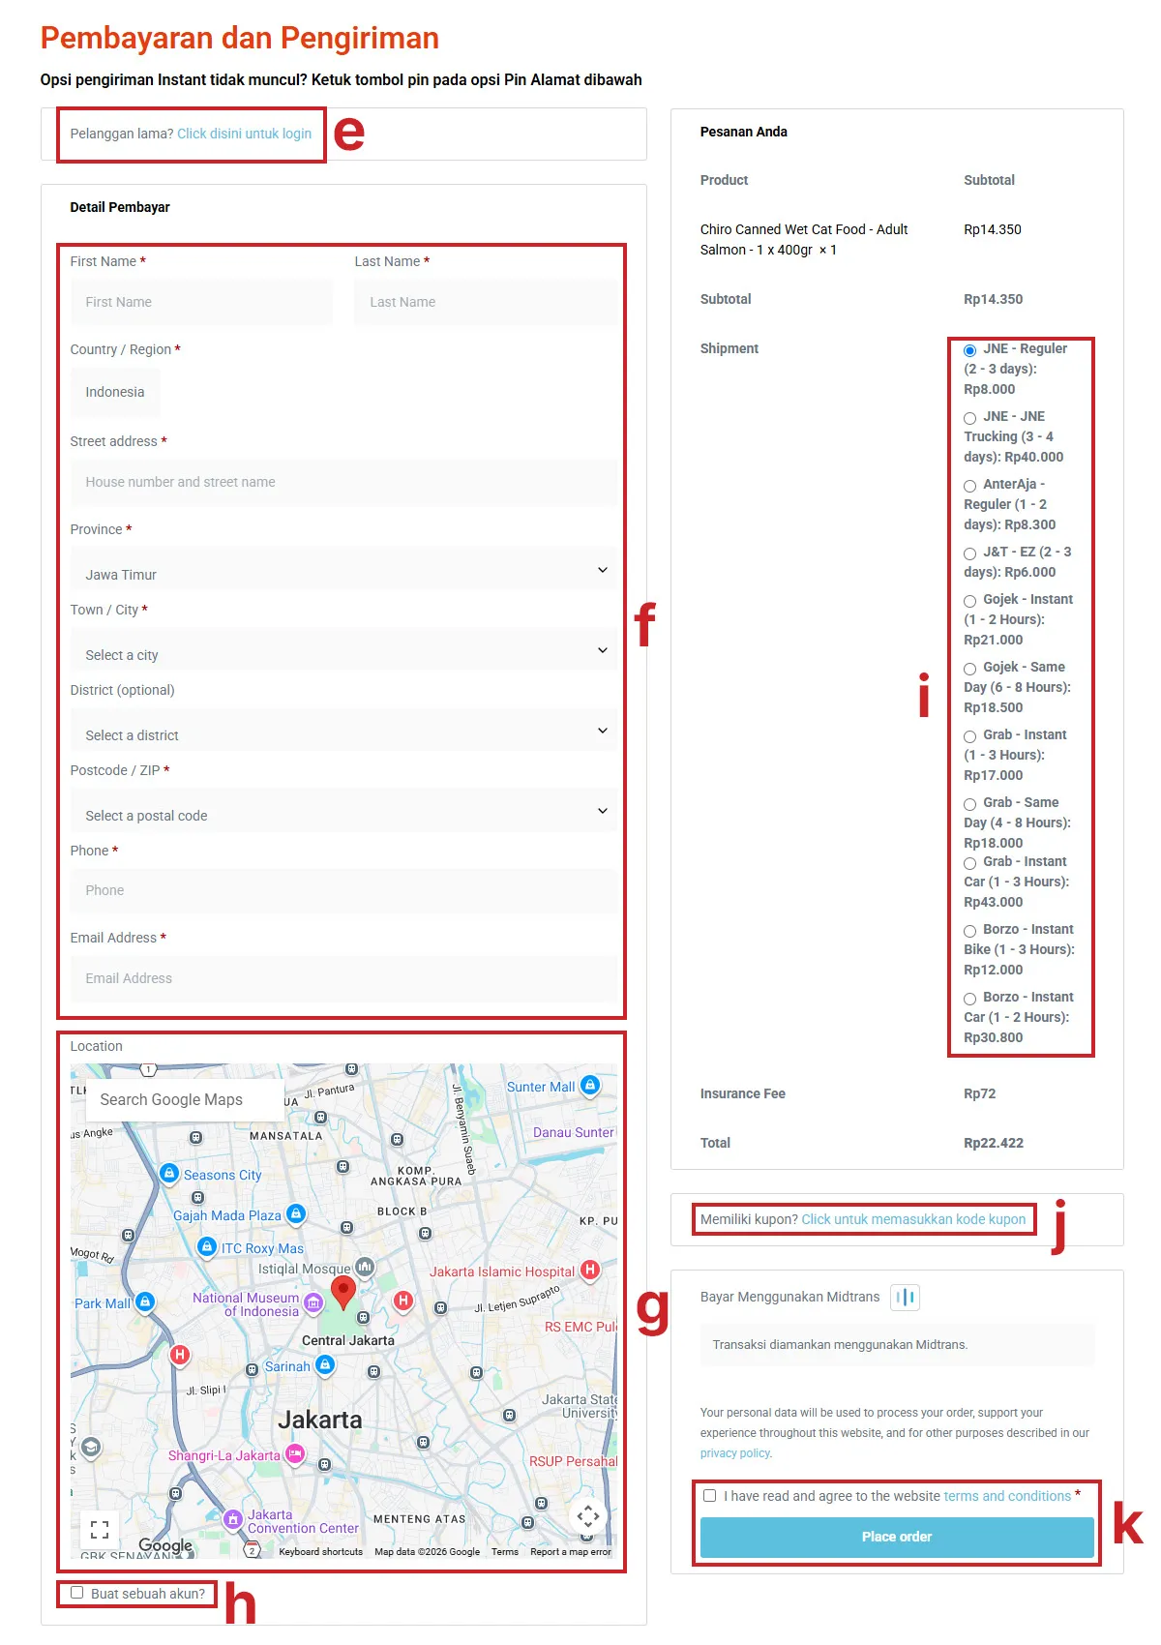Open the terms and conditions link

(1007, 1496)
